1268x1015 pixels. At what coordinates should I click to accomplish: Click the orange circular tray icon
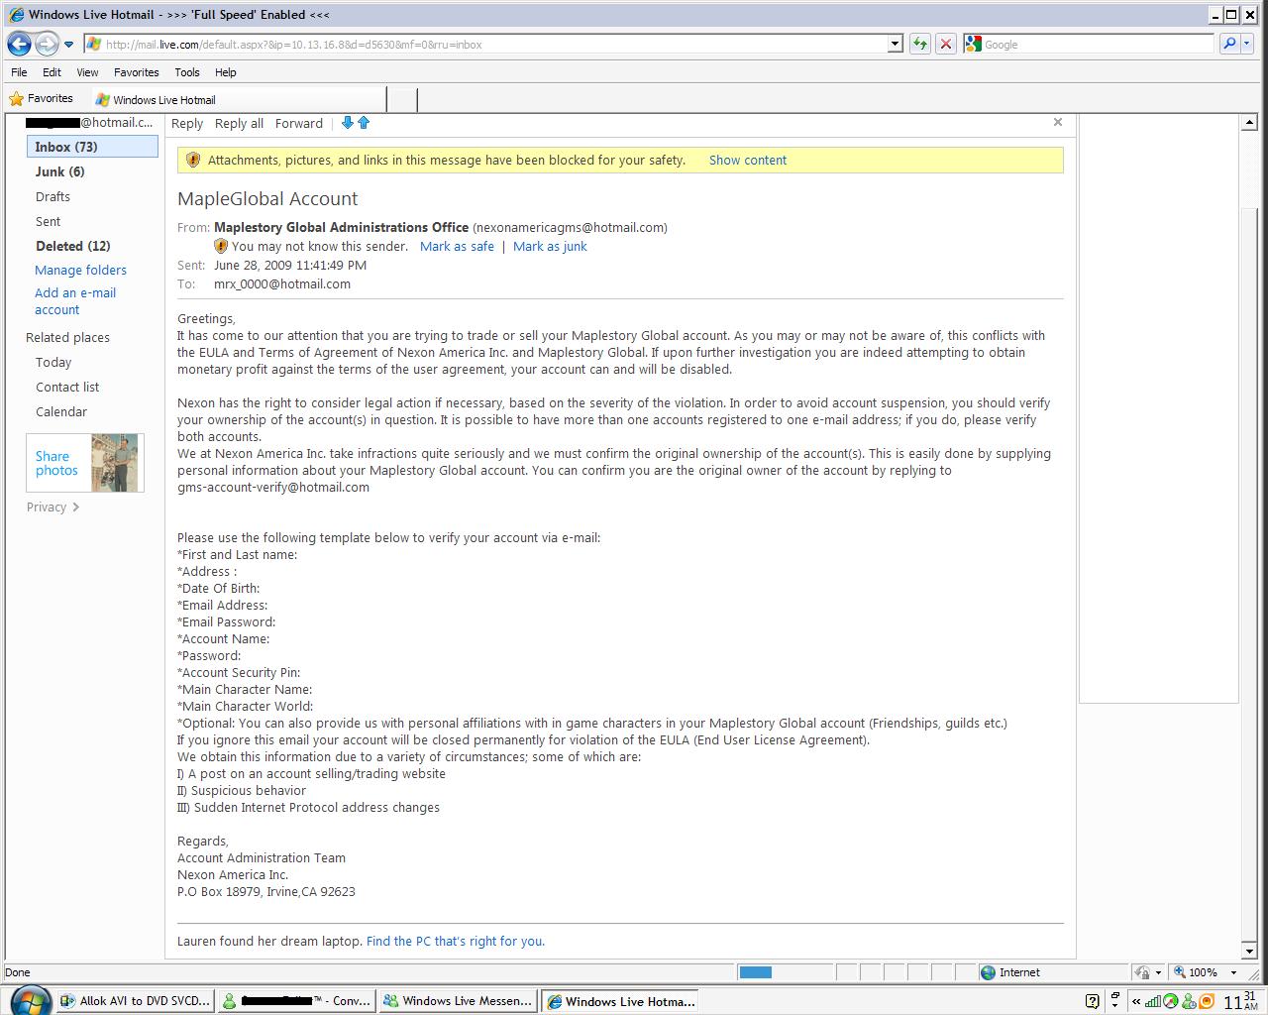click(x=1206, y=1001)
